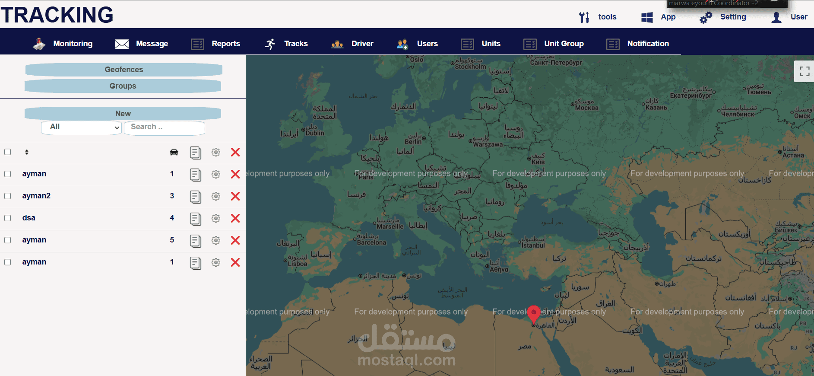Open the ayman2 settings gear
Viewport: 814px width, 376px height.
click(x=216, y=196)
